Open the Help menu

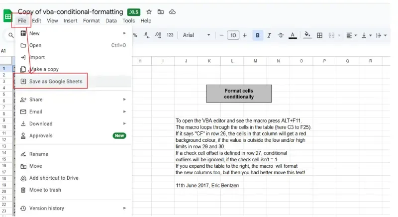coord(146,20)
